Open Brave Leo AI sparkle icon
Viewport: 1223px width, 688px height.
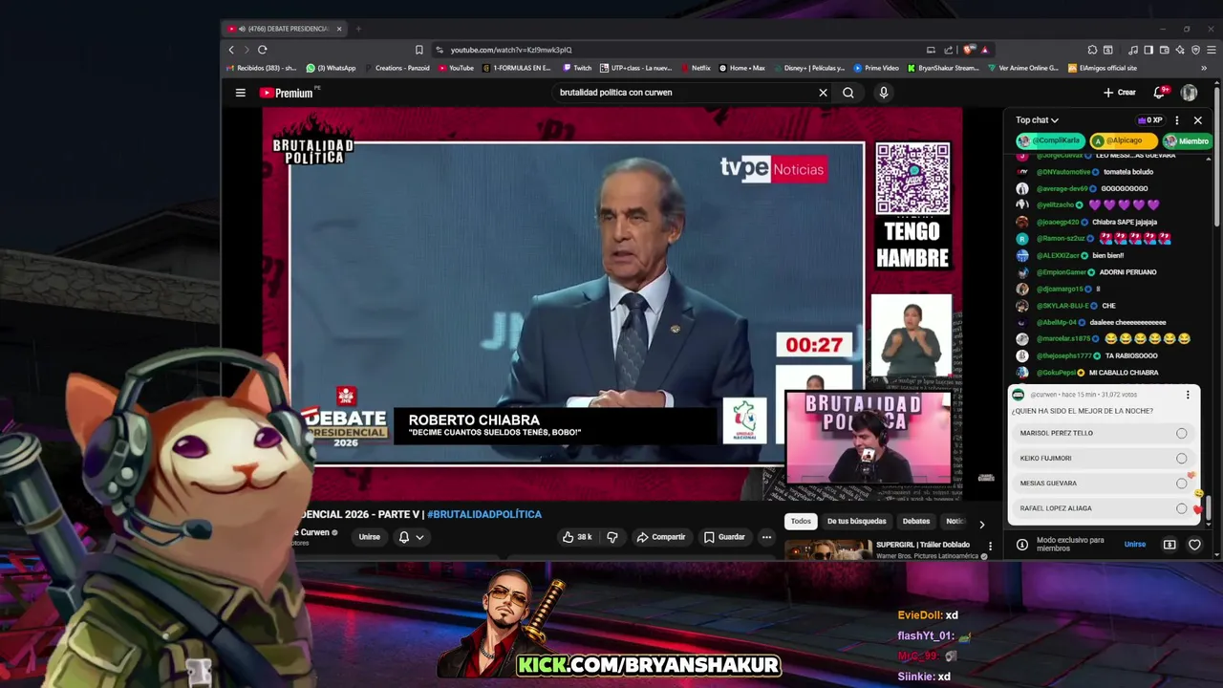click(1180, 50)
